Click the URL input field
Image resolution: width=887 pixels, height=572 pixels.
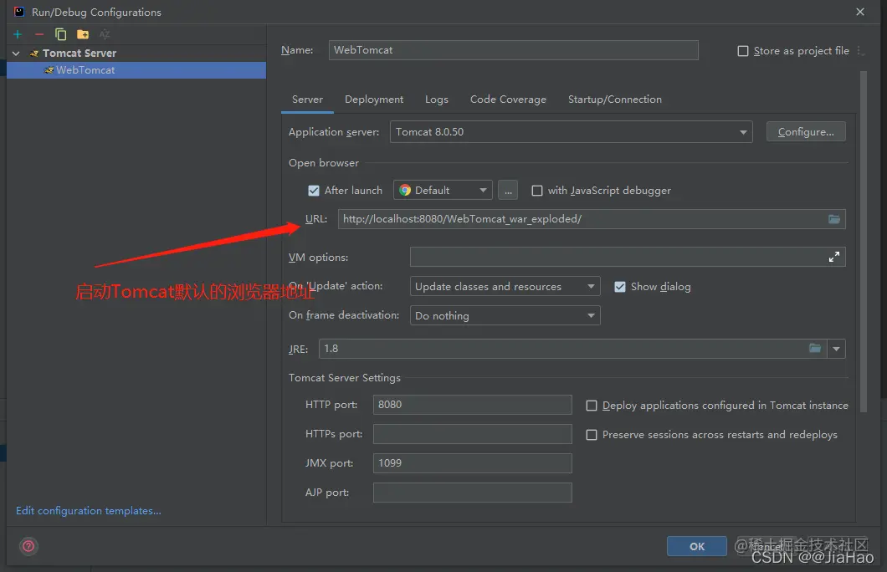[x=592, y=219]
